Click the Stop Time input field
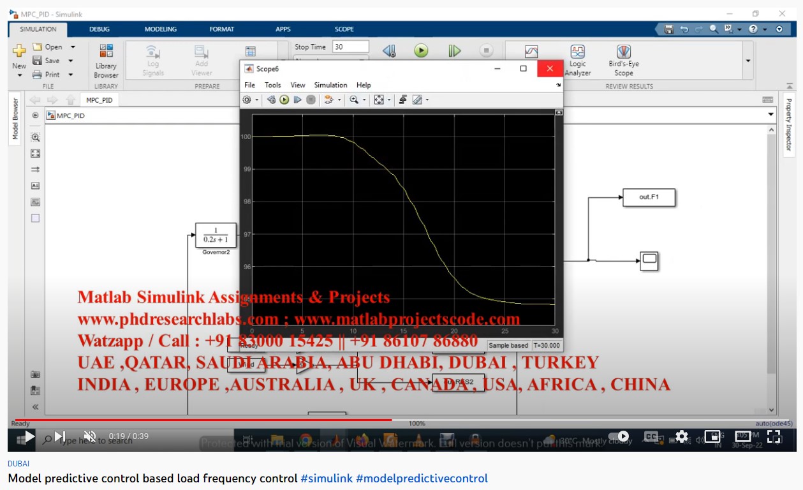Screen dimensions: 803x490 coord(351,47)
